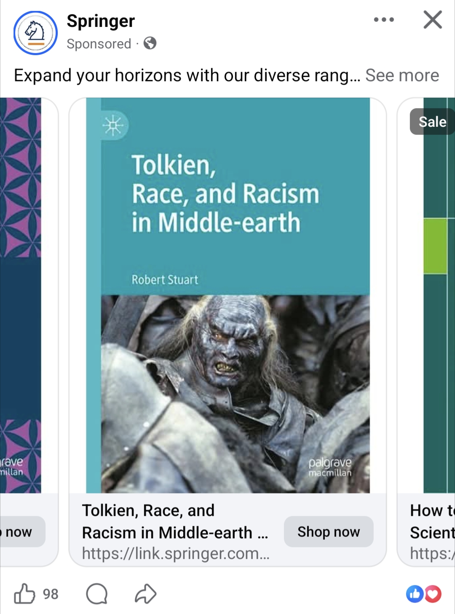Dismiss the sponsored post with X

(x=433, y=19)
